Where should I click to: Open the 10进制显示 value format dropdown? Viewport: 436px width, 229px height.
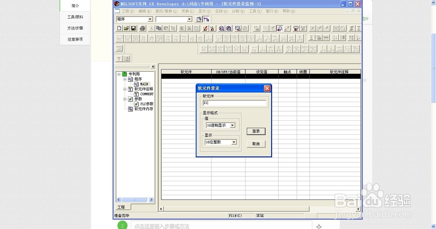pyautogui.click(x=232, y=125)
